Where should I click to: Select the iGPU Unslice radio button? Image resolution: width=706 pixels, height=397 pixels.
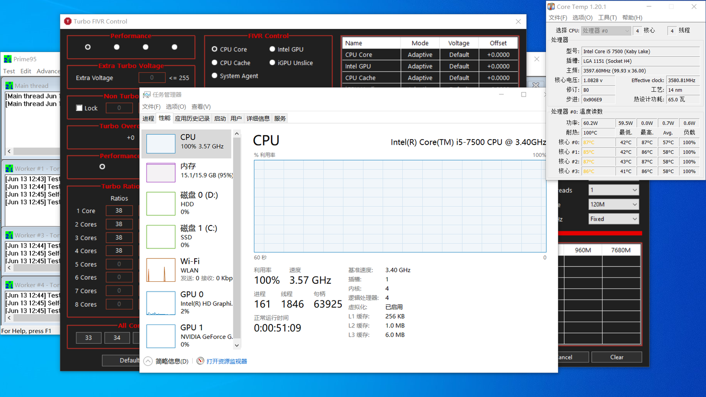pos(272,63)
